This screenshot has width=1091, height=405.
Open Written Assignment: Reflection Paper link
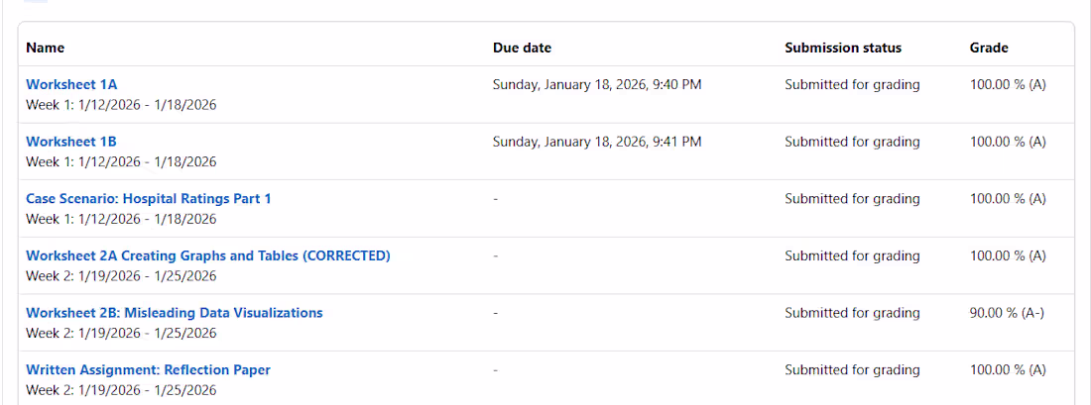pos(148,369)
